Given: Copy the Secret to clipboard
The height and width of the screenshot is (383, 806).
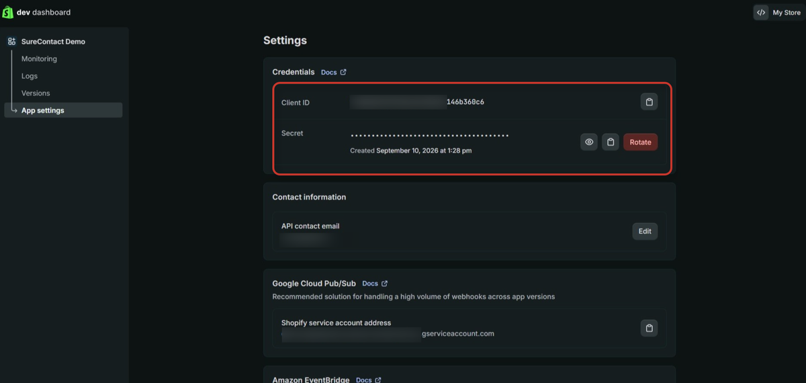Looking at the screenshot, I should [611, 142].
